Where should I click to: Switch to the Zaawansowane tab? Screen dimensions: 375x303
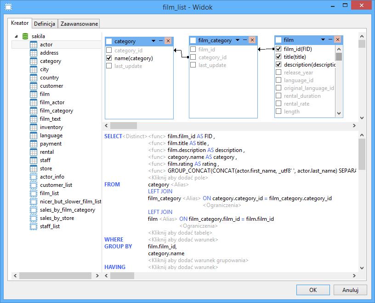(x=79, y=24)
